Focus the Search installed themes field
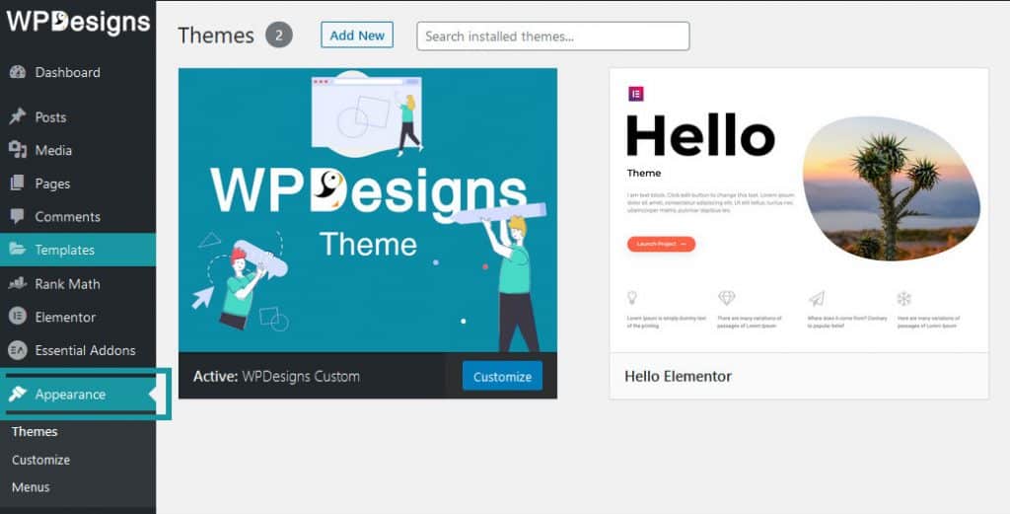The image size is (1010, 514). click(552, 37)
